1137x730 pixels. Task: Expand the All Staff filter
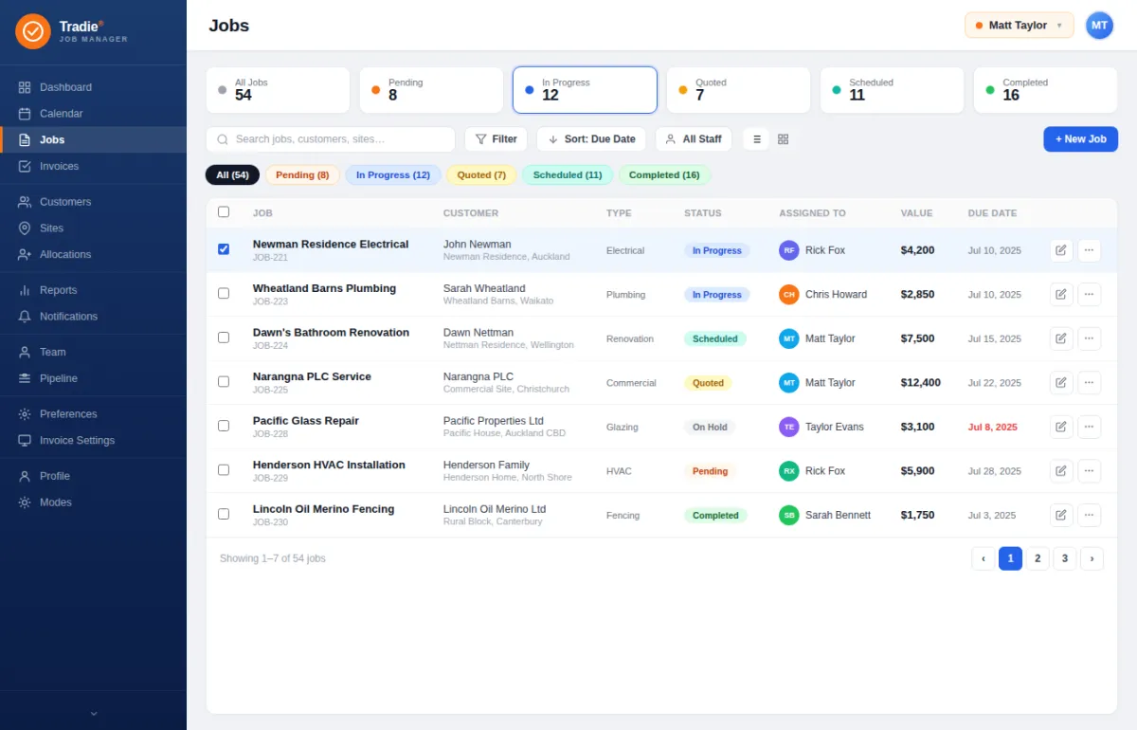click(x=694, y=139)
